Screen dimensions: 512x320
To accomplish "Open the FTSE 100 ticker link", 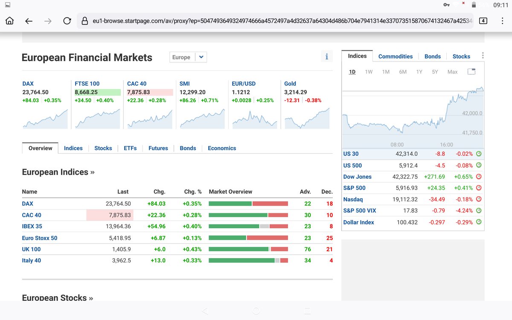I will tap(87, 84).
